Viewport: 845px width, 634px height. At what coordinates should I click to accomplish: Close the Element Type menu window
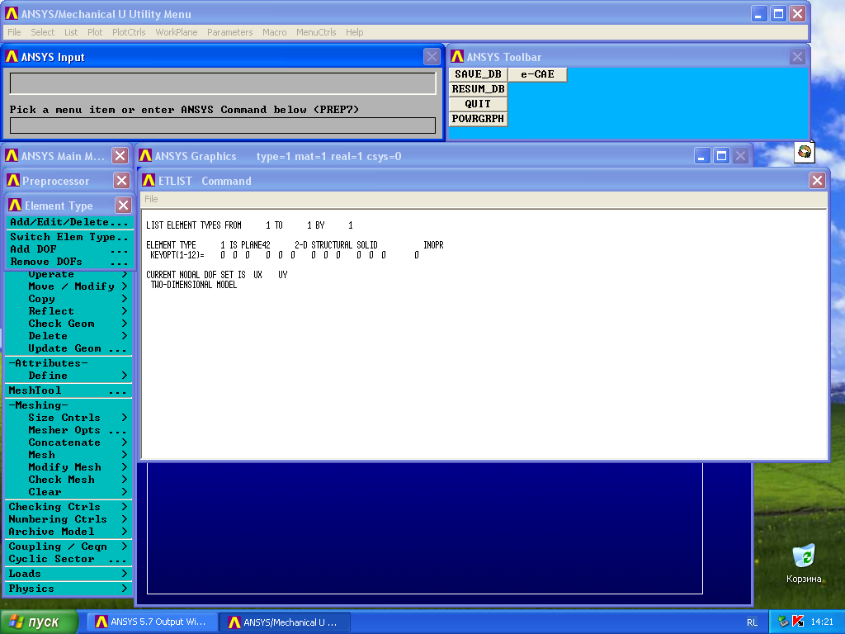point(124,206)
